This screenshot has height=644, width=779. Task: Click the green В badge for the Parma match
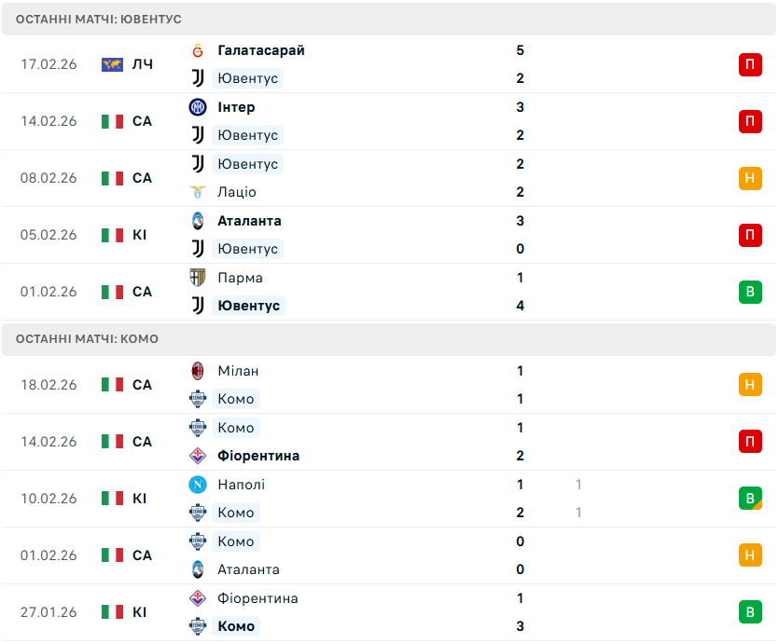click(750, 292)
